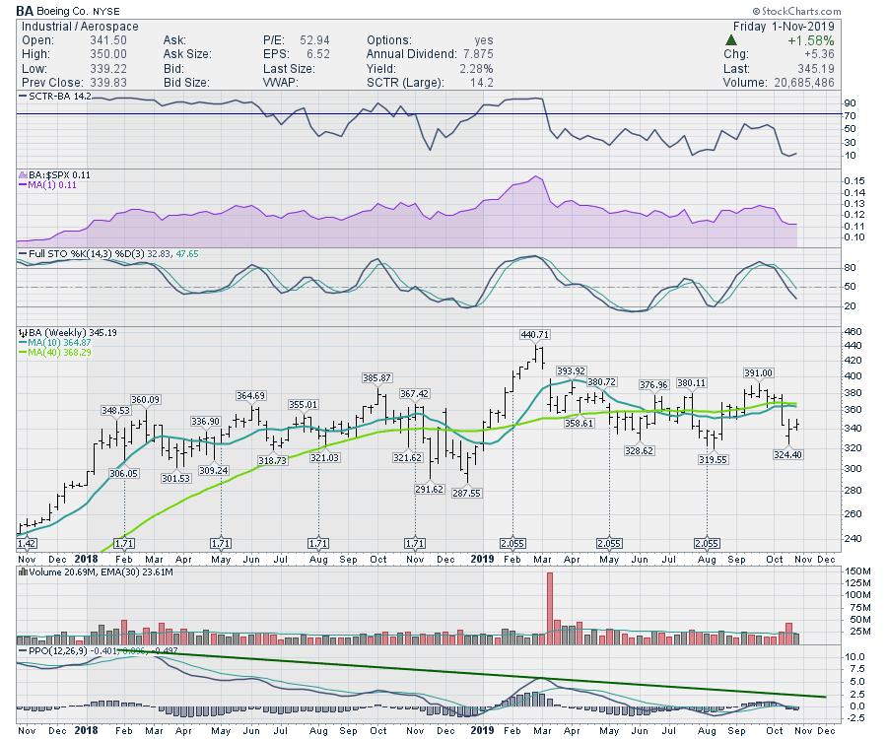Image resolution: width=887 pixels, height=739 pixels.
Task: Click the 393.92 high price label
Action: [571, 370]
